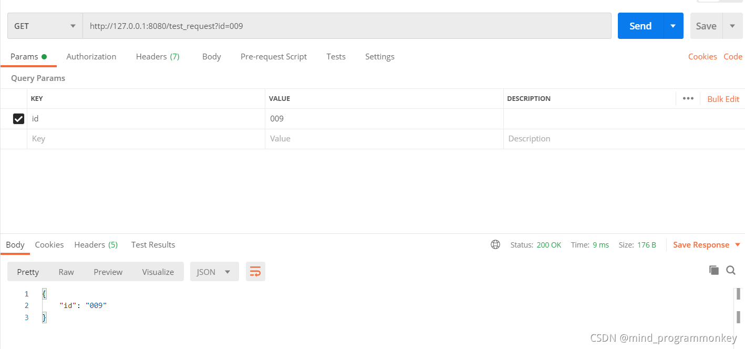The height and width of the screenshot is (349, 745).
Task: Open the GET method dropdown
Action: [x=45, y=26]
